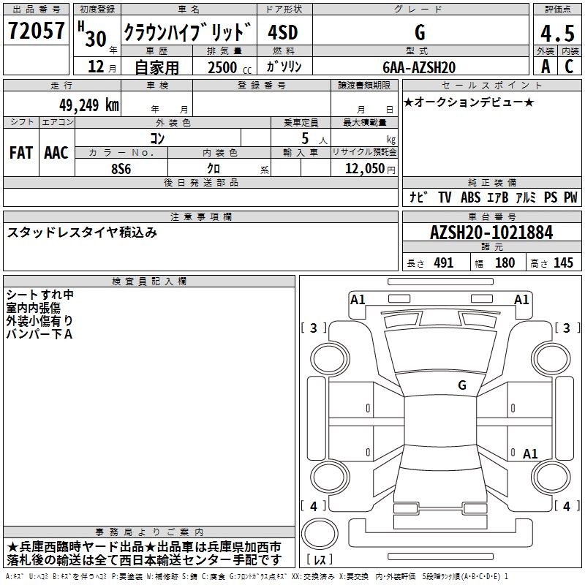The image size is (585, 585).
Task: Click the front-left wheel in diagram
Action: [x=330, y=359]
